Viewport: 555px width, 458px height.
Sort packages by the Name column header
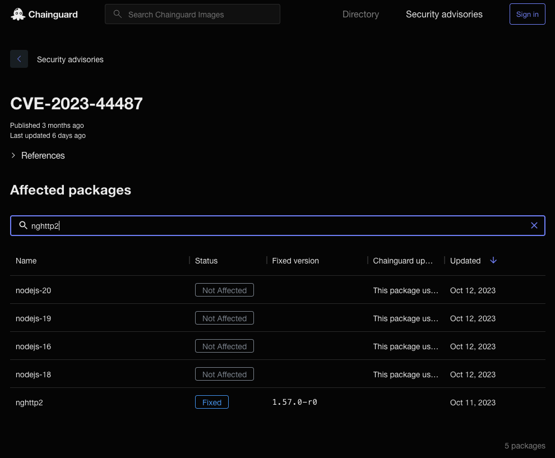26,261
